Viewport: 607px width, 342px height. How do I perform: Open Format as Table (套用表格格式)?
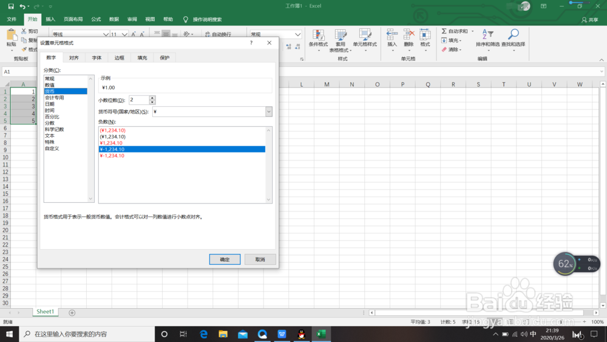341,40
